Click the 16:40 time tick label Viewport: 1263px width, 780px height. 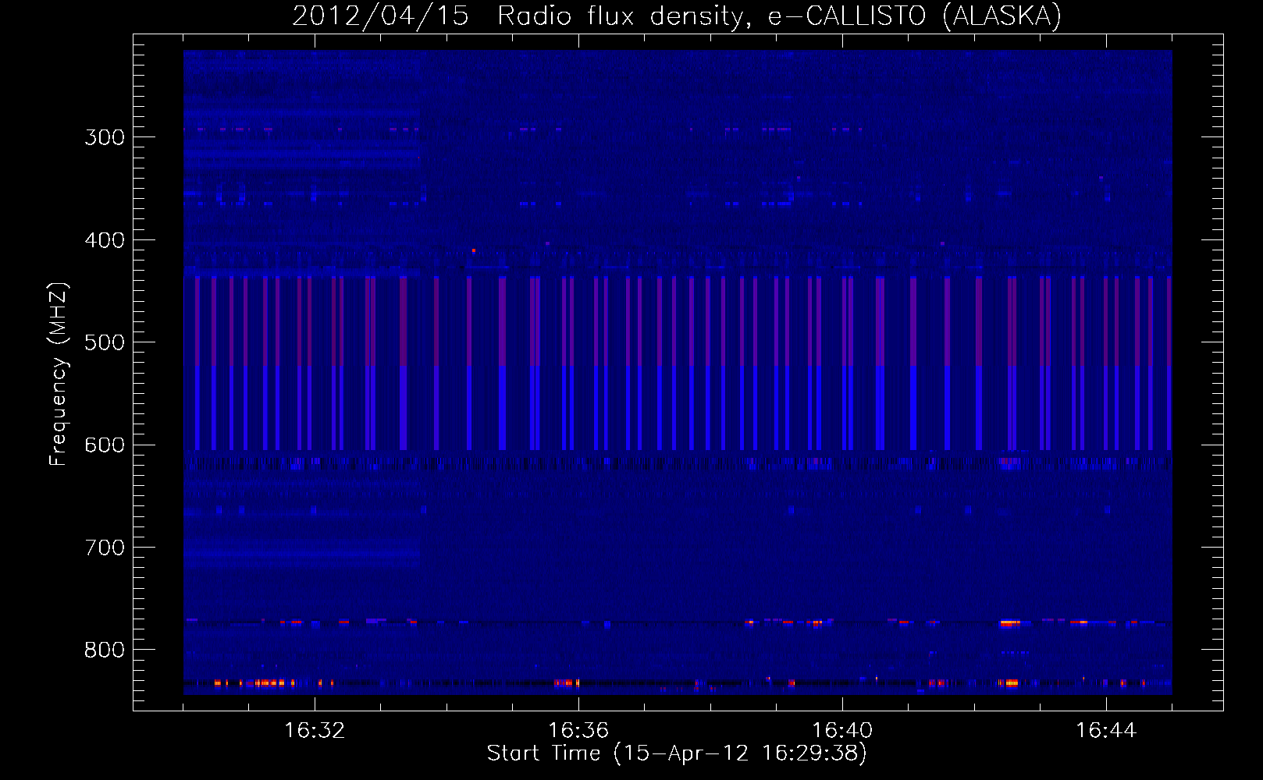coord(842,730)
